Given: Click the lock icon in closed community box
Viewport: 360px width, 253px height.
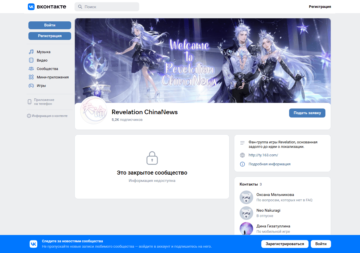Looking at the screenshot, I should point(152,158).
